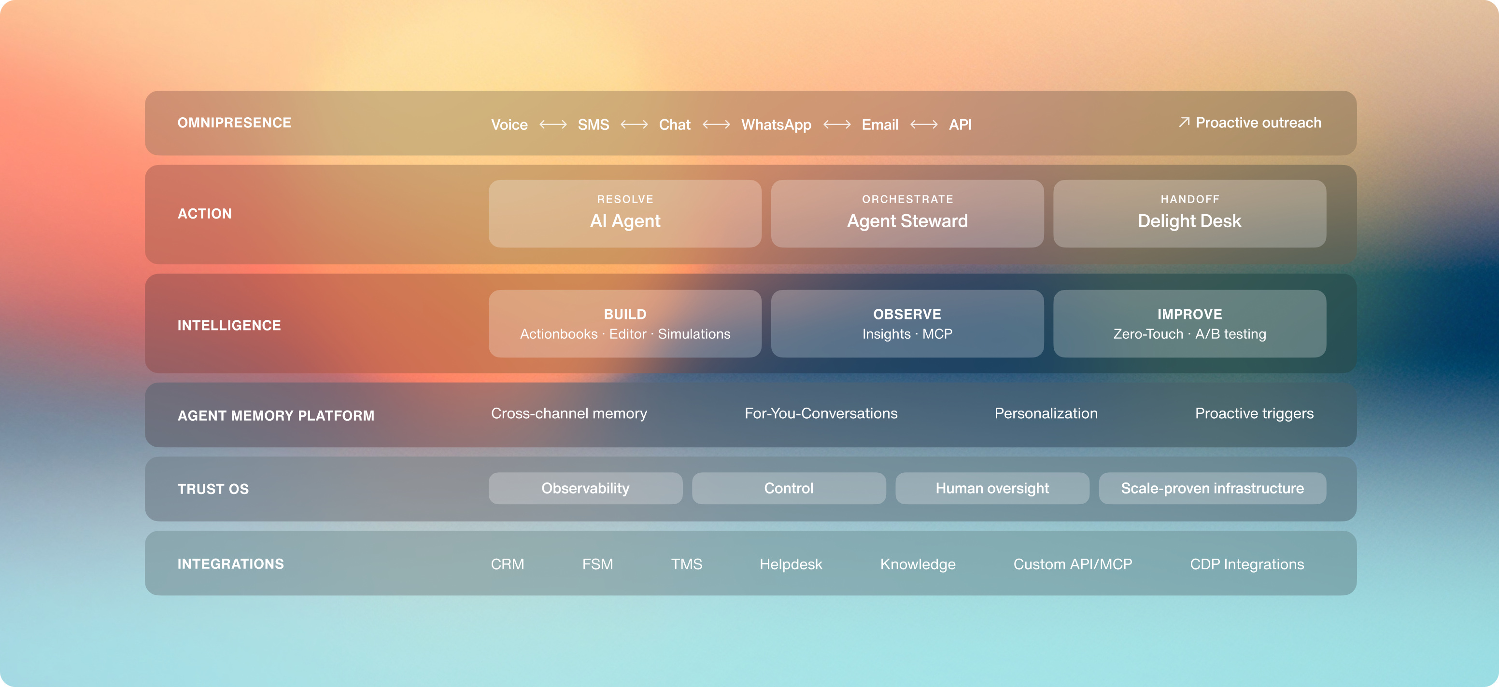Click the ACTION row heading
Image resolution: width=1499 pixels, height=687 pixels.
point(204,214)
